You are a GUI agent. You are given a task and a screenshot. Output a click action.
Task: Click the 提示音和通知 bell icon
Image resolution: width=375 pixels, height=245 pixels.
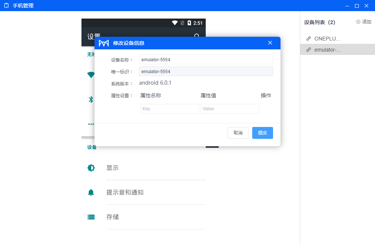tap(91, 192)
